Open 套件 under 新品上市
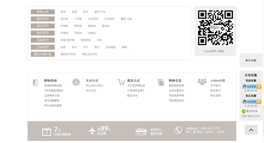This screenshot has width=264, height=143. pos(63,12)
